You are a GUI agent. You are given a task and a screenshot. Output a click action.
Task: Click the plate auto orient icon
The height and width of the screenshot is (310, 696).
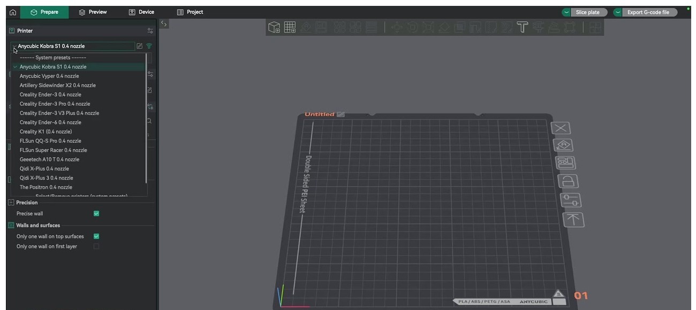coord(563,145)
